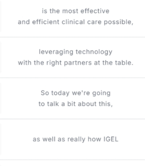The width and height of the screenshot is (145, 166).
Task: Place cursor on the word "possible,"
Action: coord(118,22)
